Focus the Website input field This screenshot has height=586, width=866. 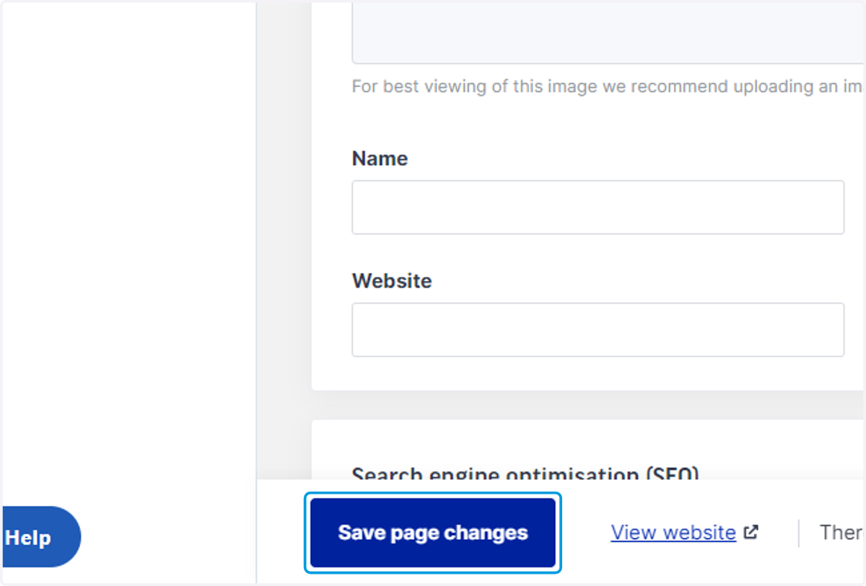pos(598,329)
